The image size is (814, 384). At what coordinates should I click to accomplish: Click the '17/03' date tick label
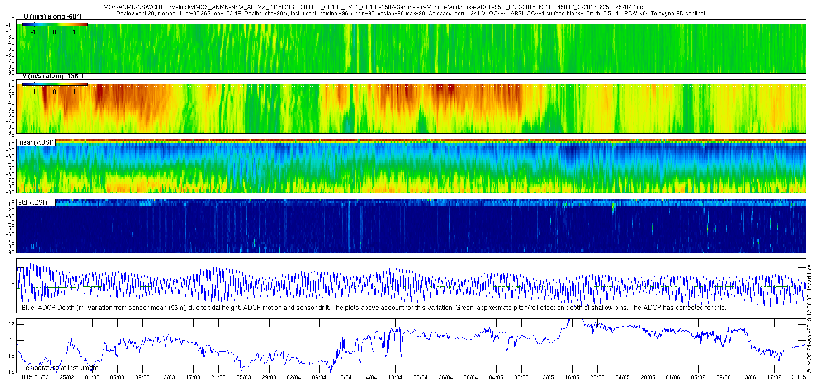[193, 377]
